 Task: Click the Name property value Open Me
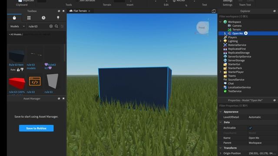click(254, 138)
